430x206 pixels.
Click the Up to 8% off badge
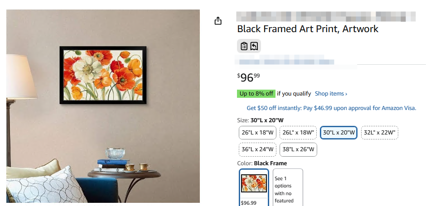coord(256,94)
